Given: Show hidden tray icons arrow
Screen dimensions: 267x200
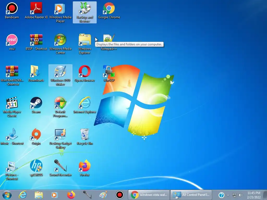Looking at the screenshot, I should (228, 195).
